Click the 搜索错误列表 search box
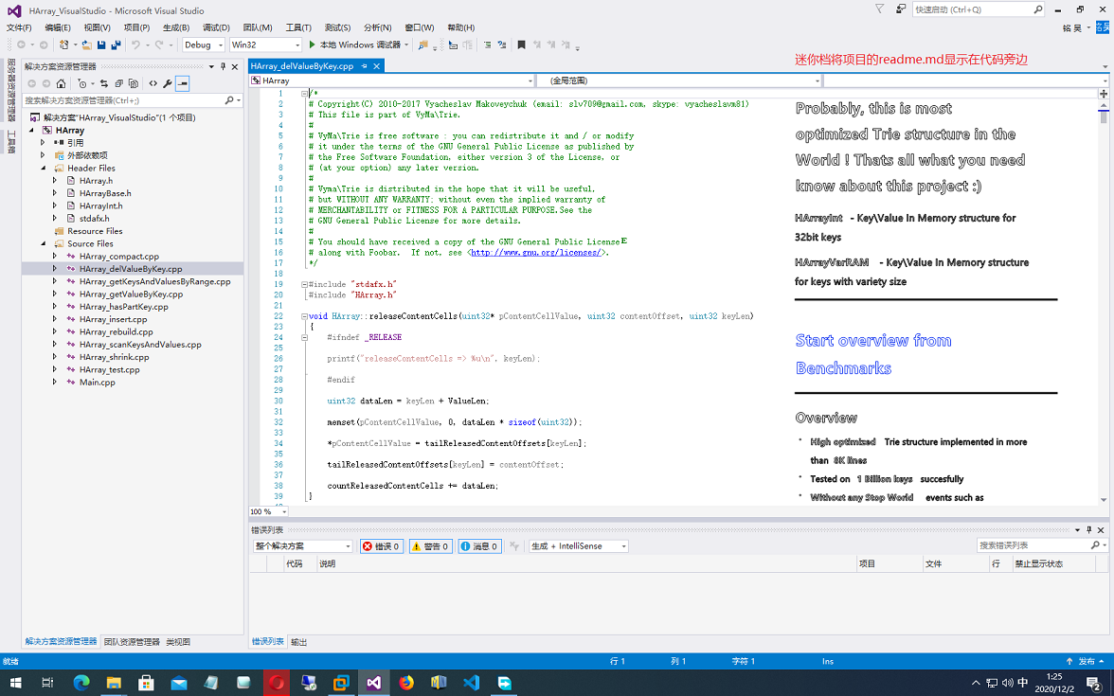 pos(1042,545)
